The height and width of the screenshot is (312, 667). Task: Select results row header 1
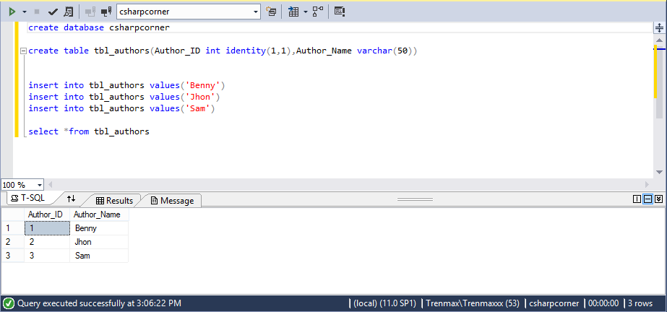click(13, 228)
